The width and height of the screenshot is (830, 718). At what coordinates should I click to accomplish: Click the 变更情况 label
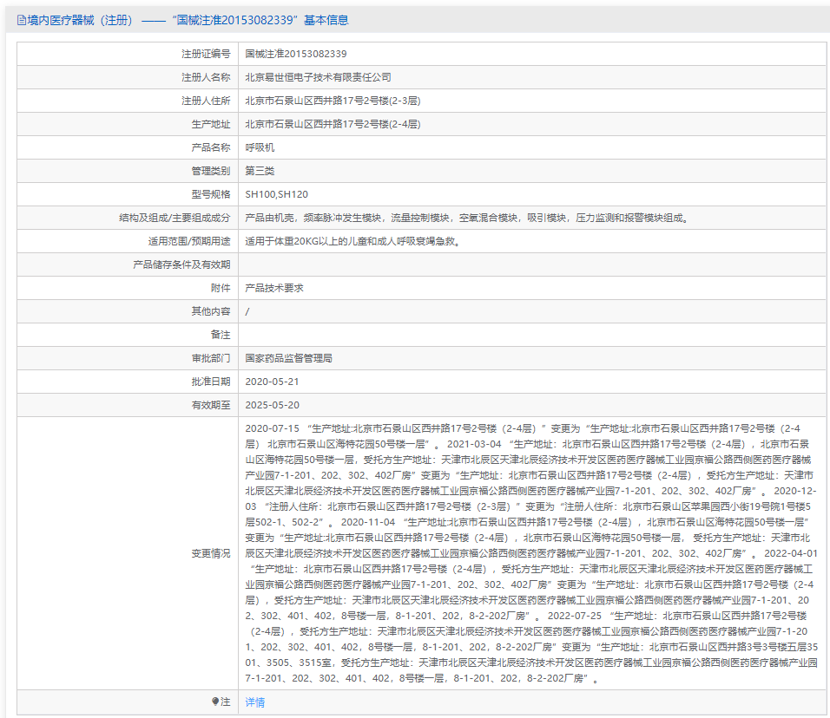(211, 553)
